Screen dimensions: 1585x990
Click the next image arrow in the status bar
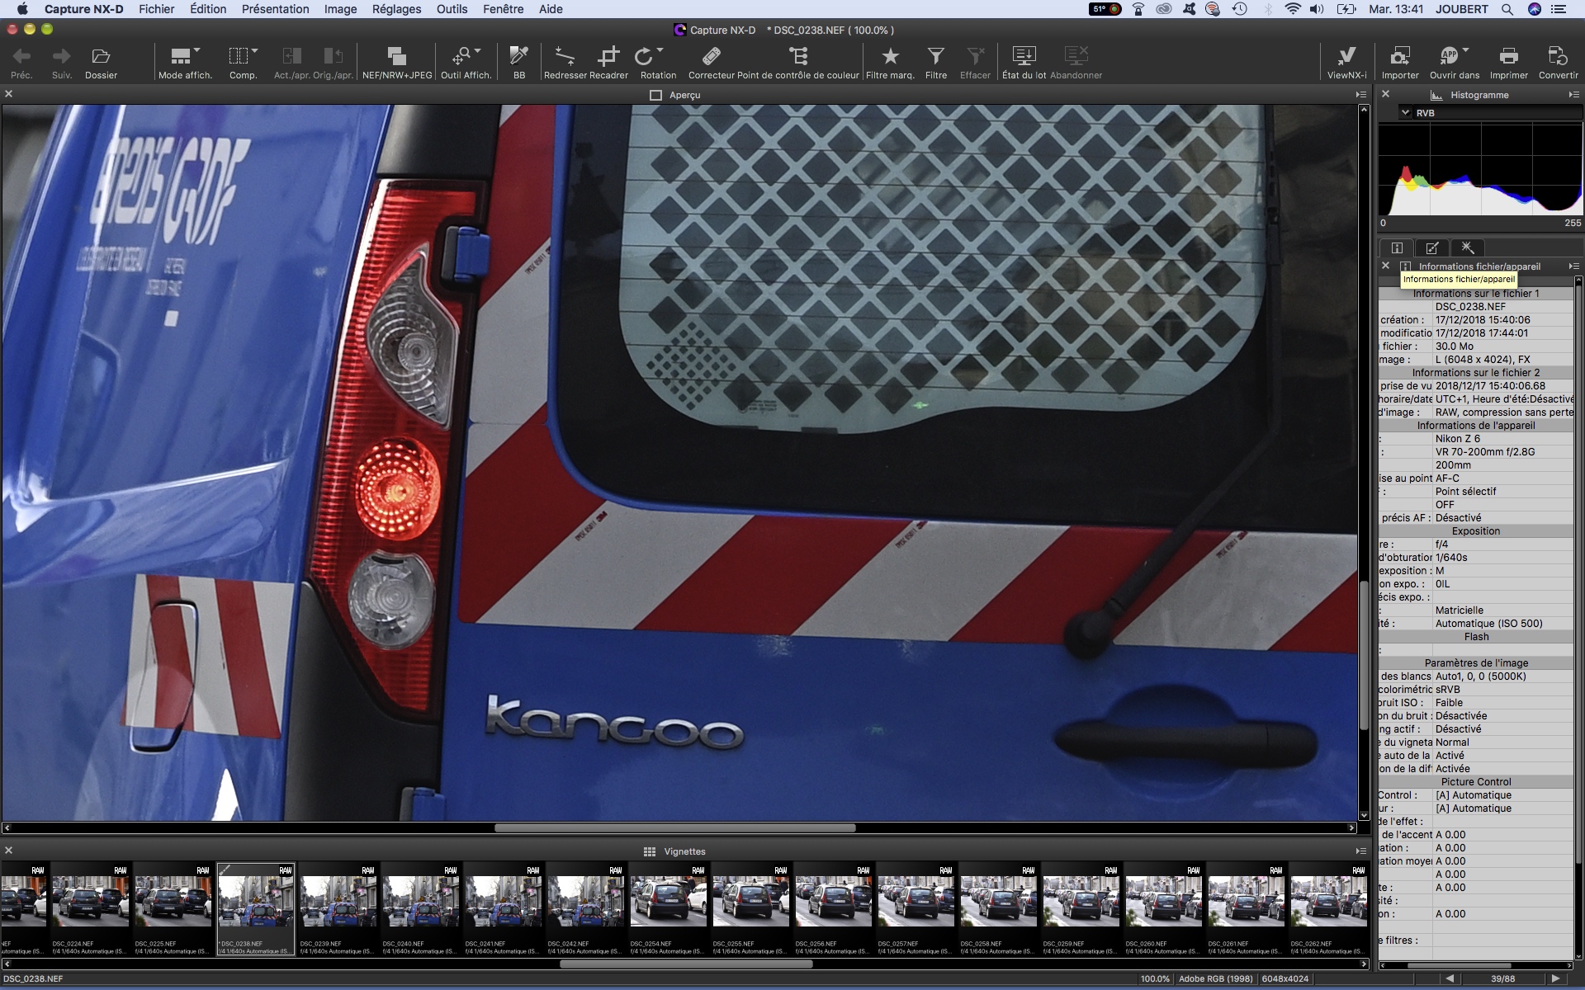point(1556,978)
